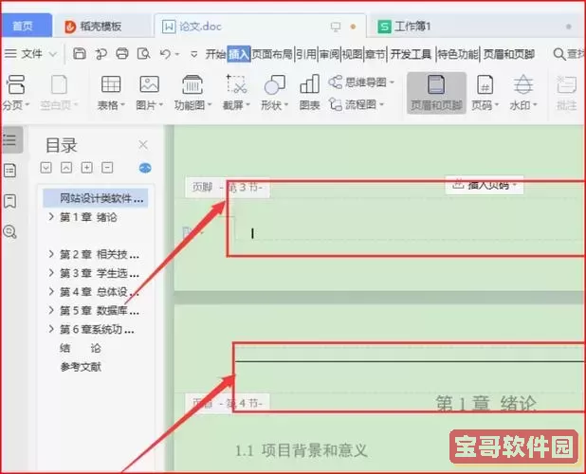Close the 目录 panel
This screenshot has width=586, height=474.
coord(143,144)
